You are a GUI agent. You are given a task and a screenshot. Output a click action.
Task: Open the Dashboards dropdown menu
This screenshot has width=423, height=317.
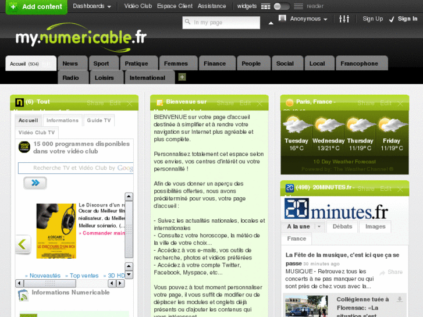pos(92,6)
